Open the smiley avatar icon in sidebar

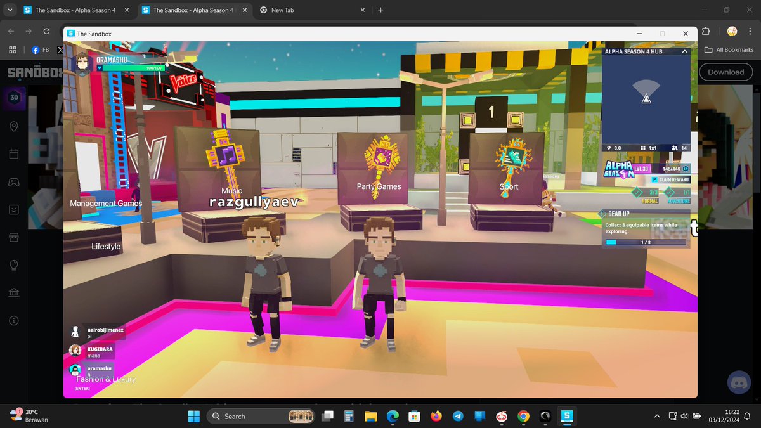tap(14, 209)
